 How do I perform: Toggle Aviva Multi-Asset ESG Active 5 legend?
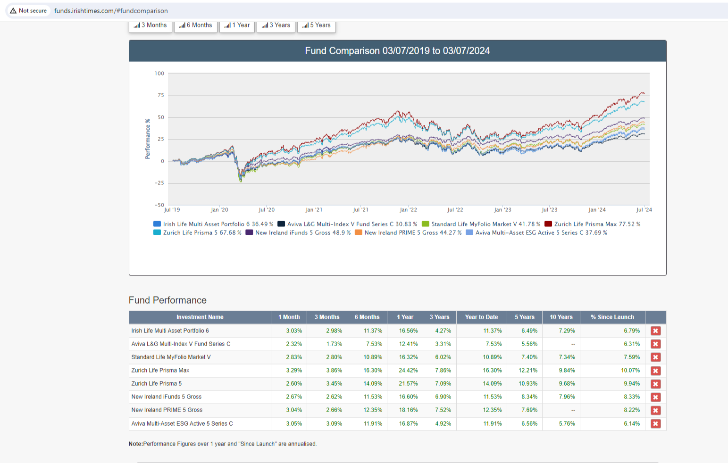click(x=536, y=233)
